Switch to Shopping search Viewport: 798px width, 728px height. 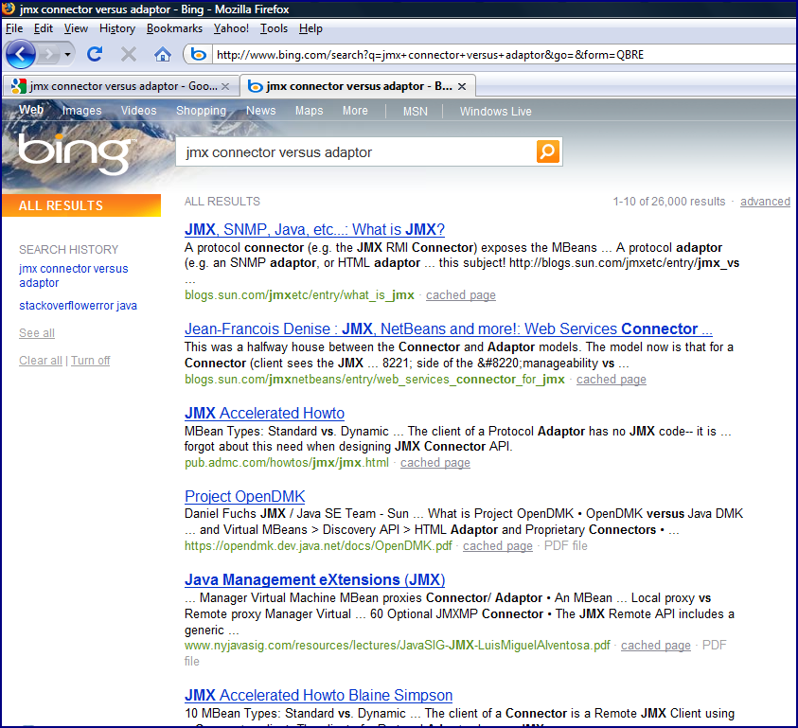pyautogui.click(x=201, y=111)
